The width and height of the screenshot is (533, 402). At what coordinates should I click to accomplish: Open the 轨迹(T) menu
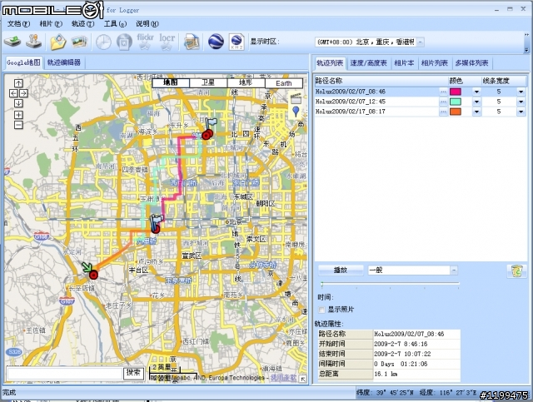(x=83, y=23)
